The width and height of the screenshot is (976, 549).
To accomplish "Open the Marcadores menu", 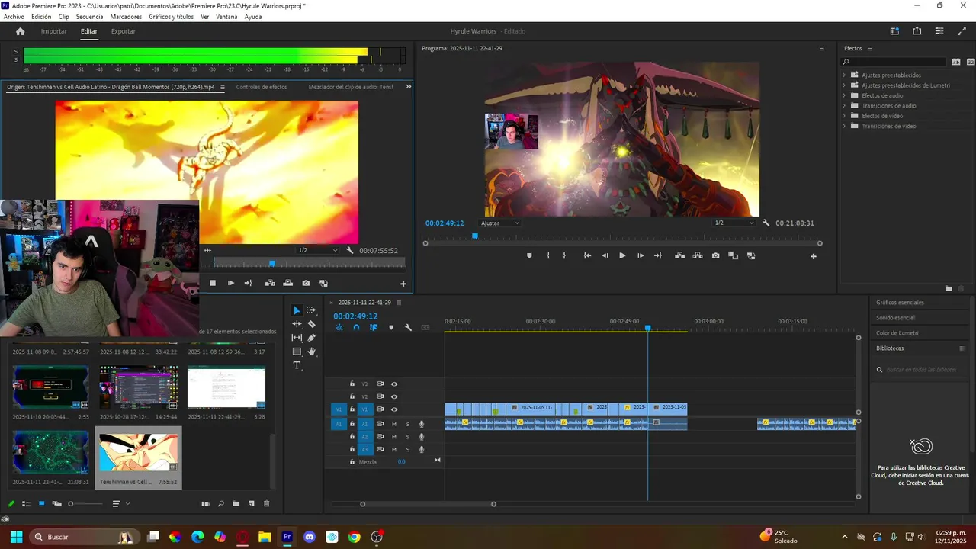I will point(126,17).
